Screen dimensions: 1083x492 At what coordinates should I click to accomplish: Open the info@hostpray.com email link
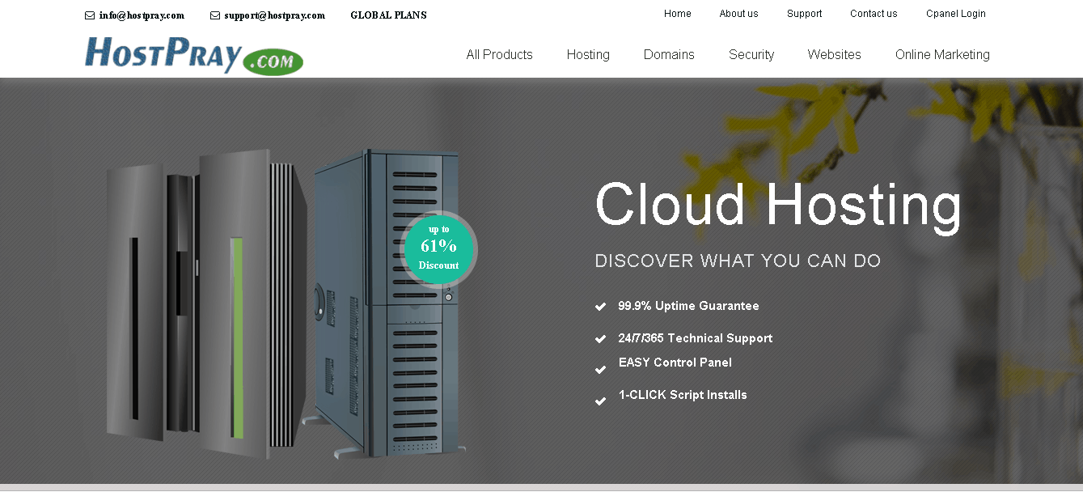pos(142,15)
